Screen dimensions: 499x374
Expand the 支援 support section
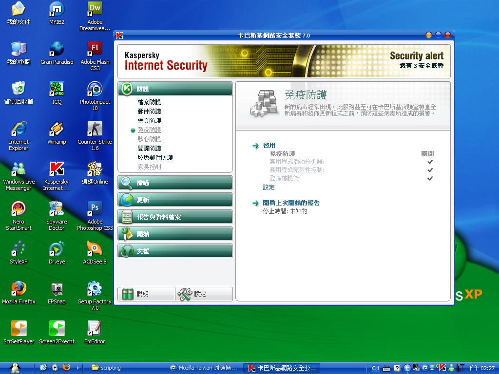click(175, 251)
